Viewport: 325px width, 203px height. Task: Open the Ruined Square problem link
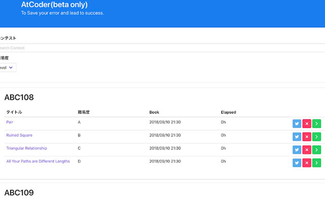19,135
